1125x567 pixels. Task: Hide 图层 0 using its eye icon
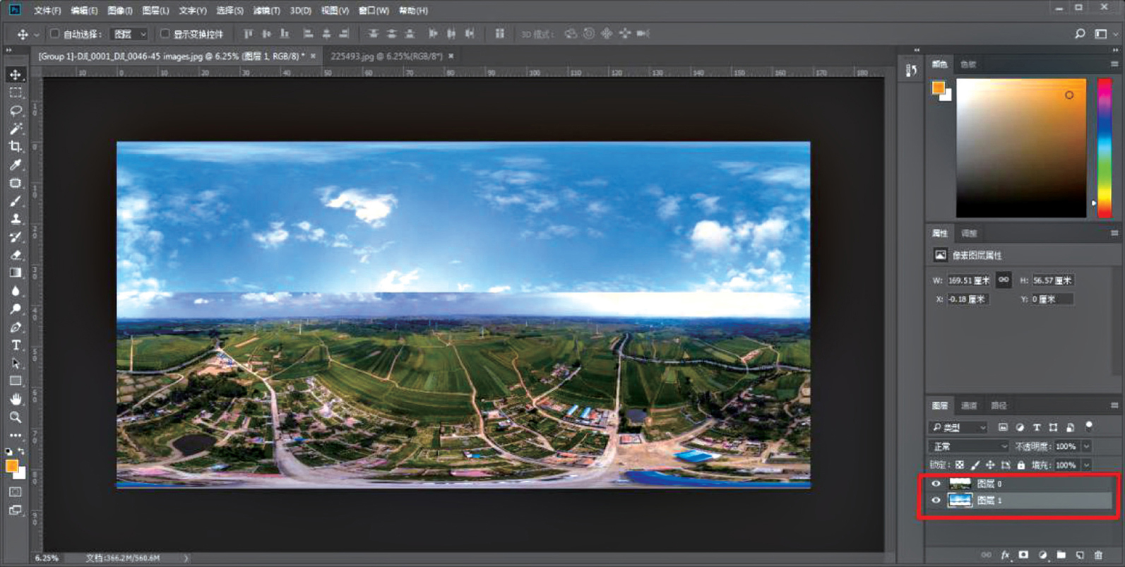[x=936, y=484]
